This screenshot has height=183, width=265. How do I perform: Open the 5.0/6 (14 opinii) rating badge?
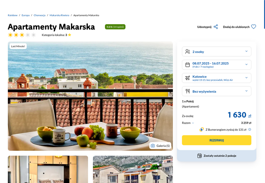[115, 27]
